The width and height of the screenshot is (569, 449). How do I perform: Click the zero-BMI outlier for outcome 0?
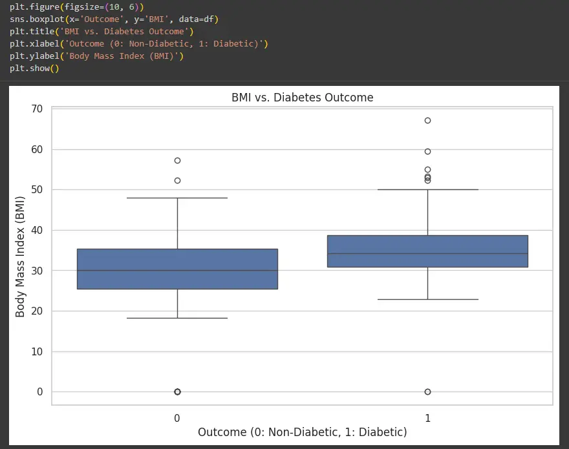click(177, 392)
